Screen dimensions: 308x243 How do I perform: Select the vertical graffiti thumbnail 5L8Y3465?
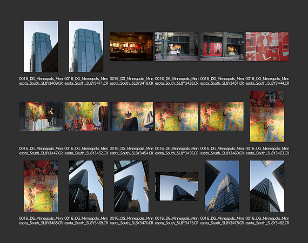click(41, 186)
